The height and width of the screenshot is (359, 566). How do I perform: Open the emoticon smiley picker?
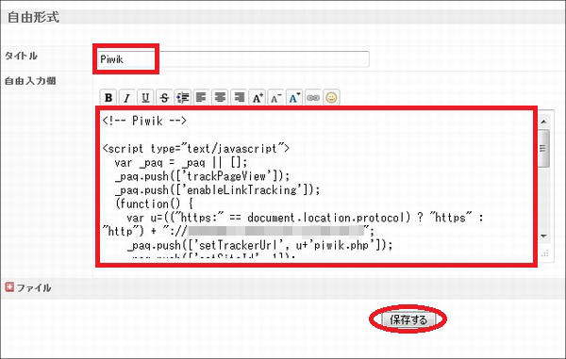coord(331,98)
